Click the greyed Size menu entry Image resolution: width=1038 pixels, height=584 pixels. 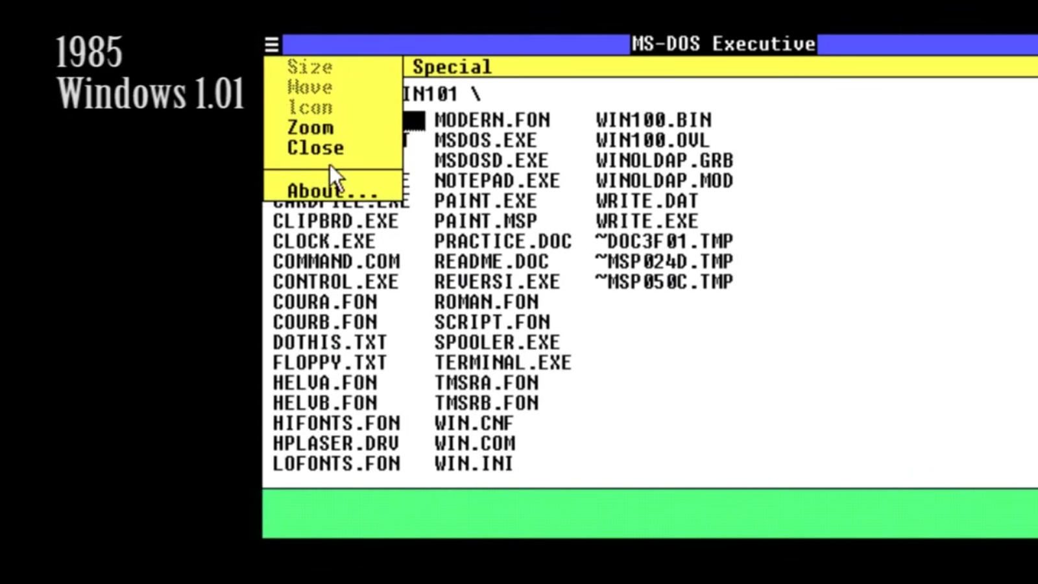coord(311,67)
